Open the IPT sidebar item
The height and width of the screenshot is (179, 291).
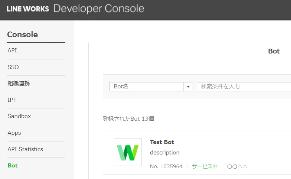click(12, 100)
